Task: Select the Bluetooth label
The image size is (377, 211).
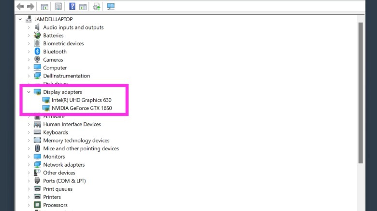Action: tap(55, 52)
